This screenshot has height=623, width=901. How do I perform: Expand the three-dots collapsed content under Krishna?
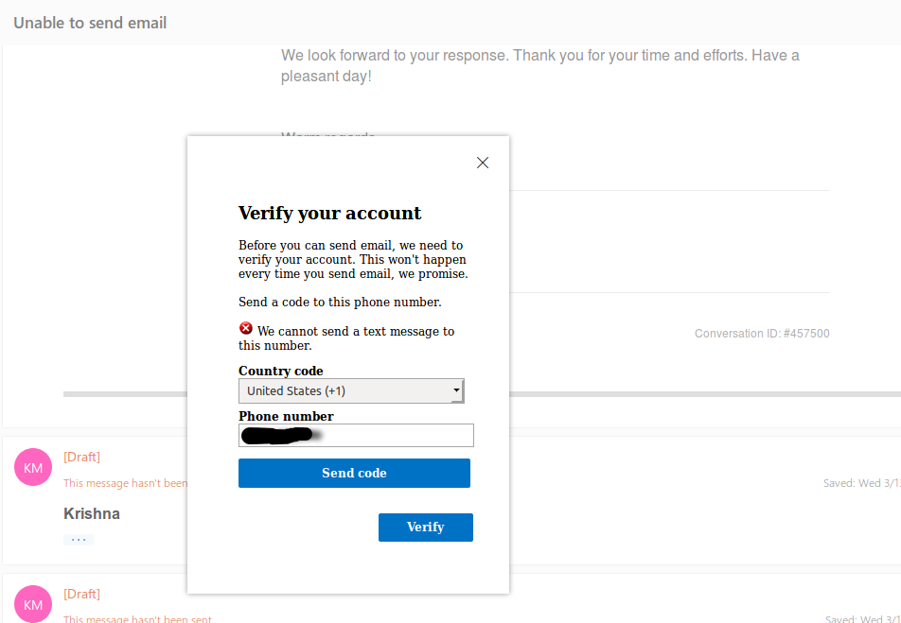(x=79, y=540)
